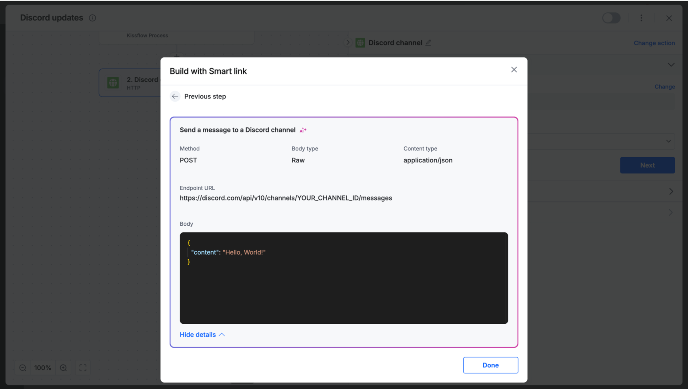
Task: Click the AI sparkle icon beside the title
Action: click(x=303, y=130)
